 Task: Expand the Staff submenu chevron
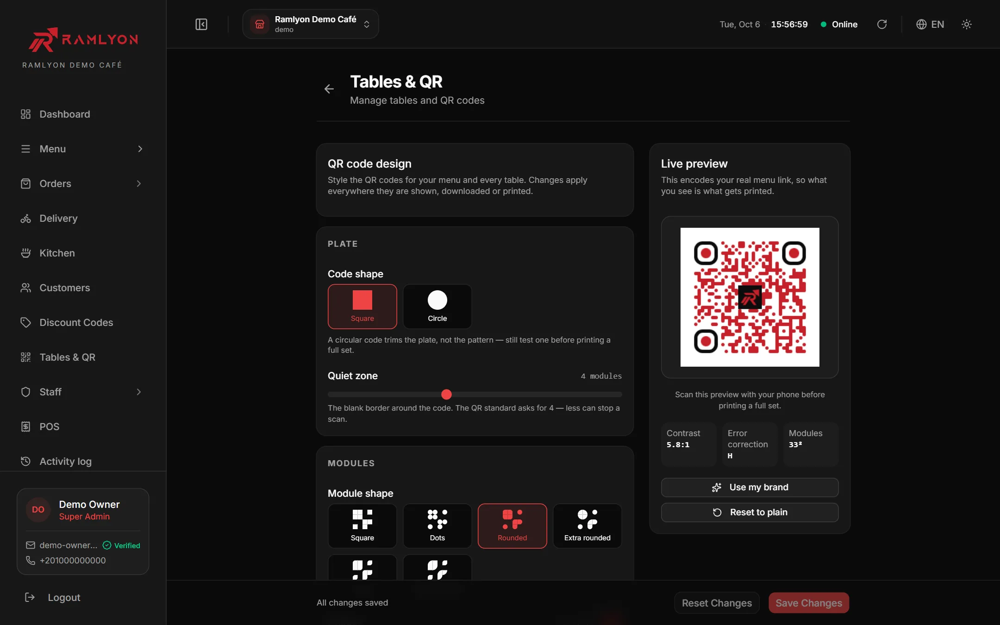coord(138,392)
